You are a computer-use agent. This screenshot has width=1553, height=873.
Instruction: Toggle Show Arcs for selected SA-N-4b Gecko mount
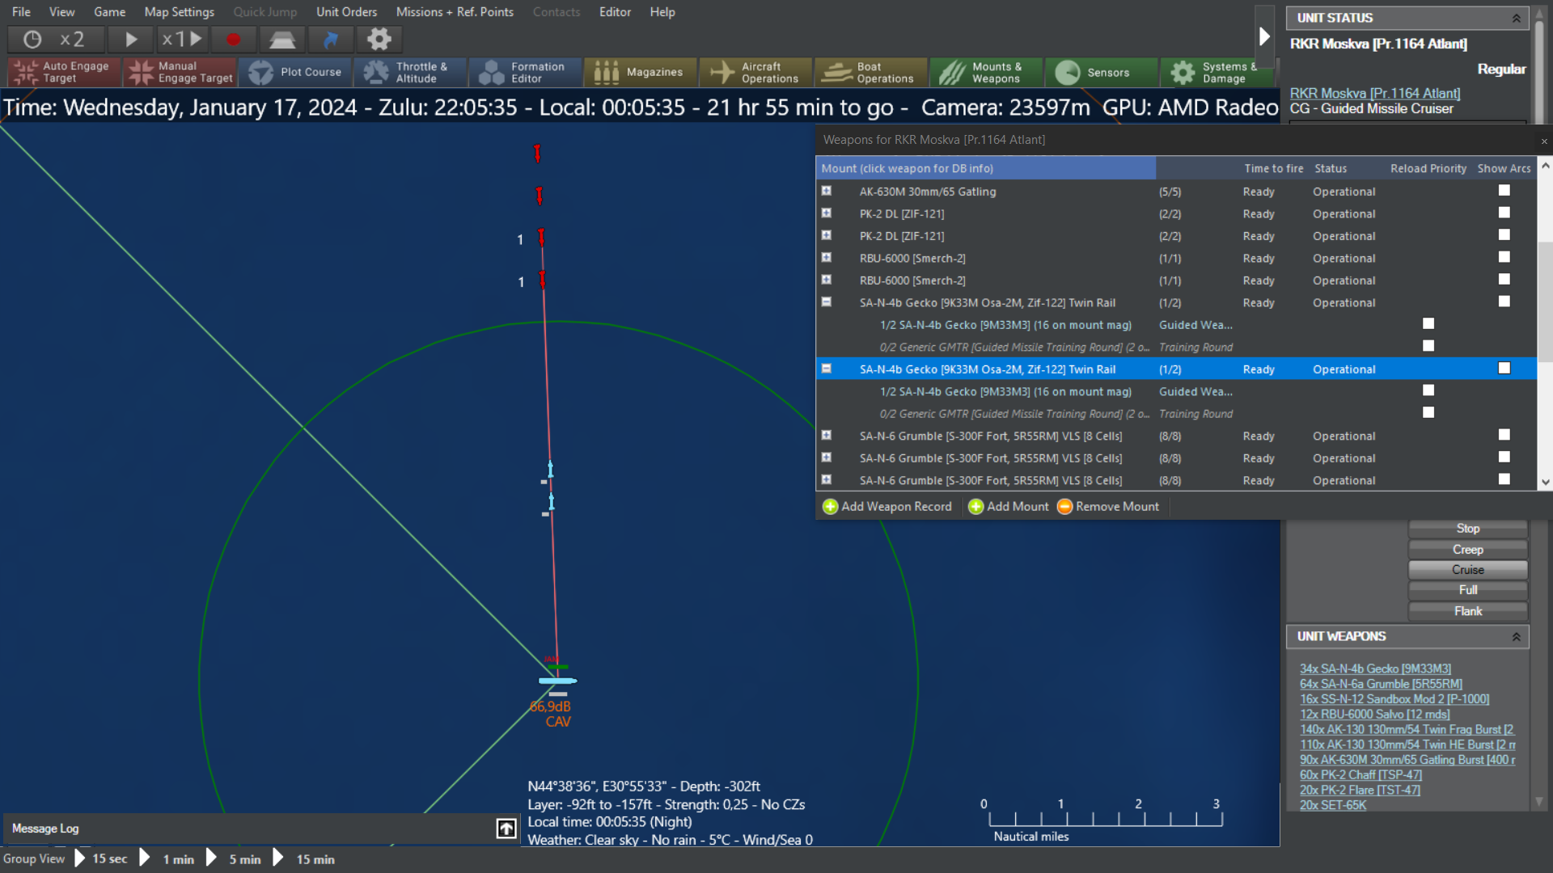tap(1504, 369)
